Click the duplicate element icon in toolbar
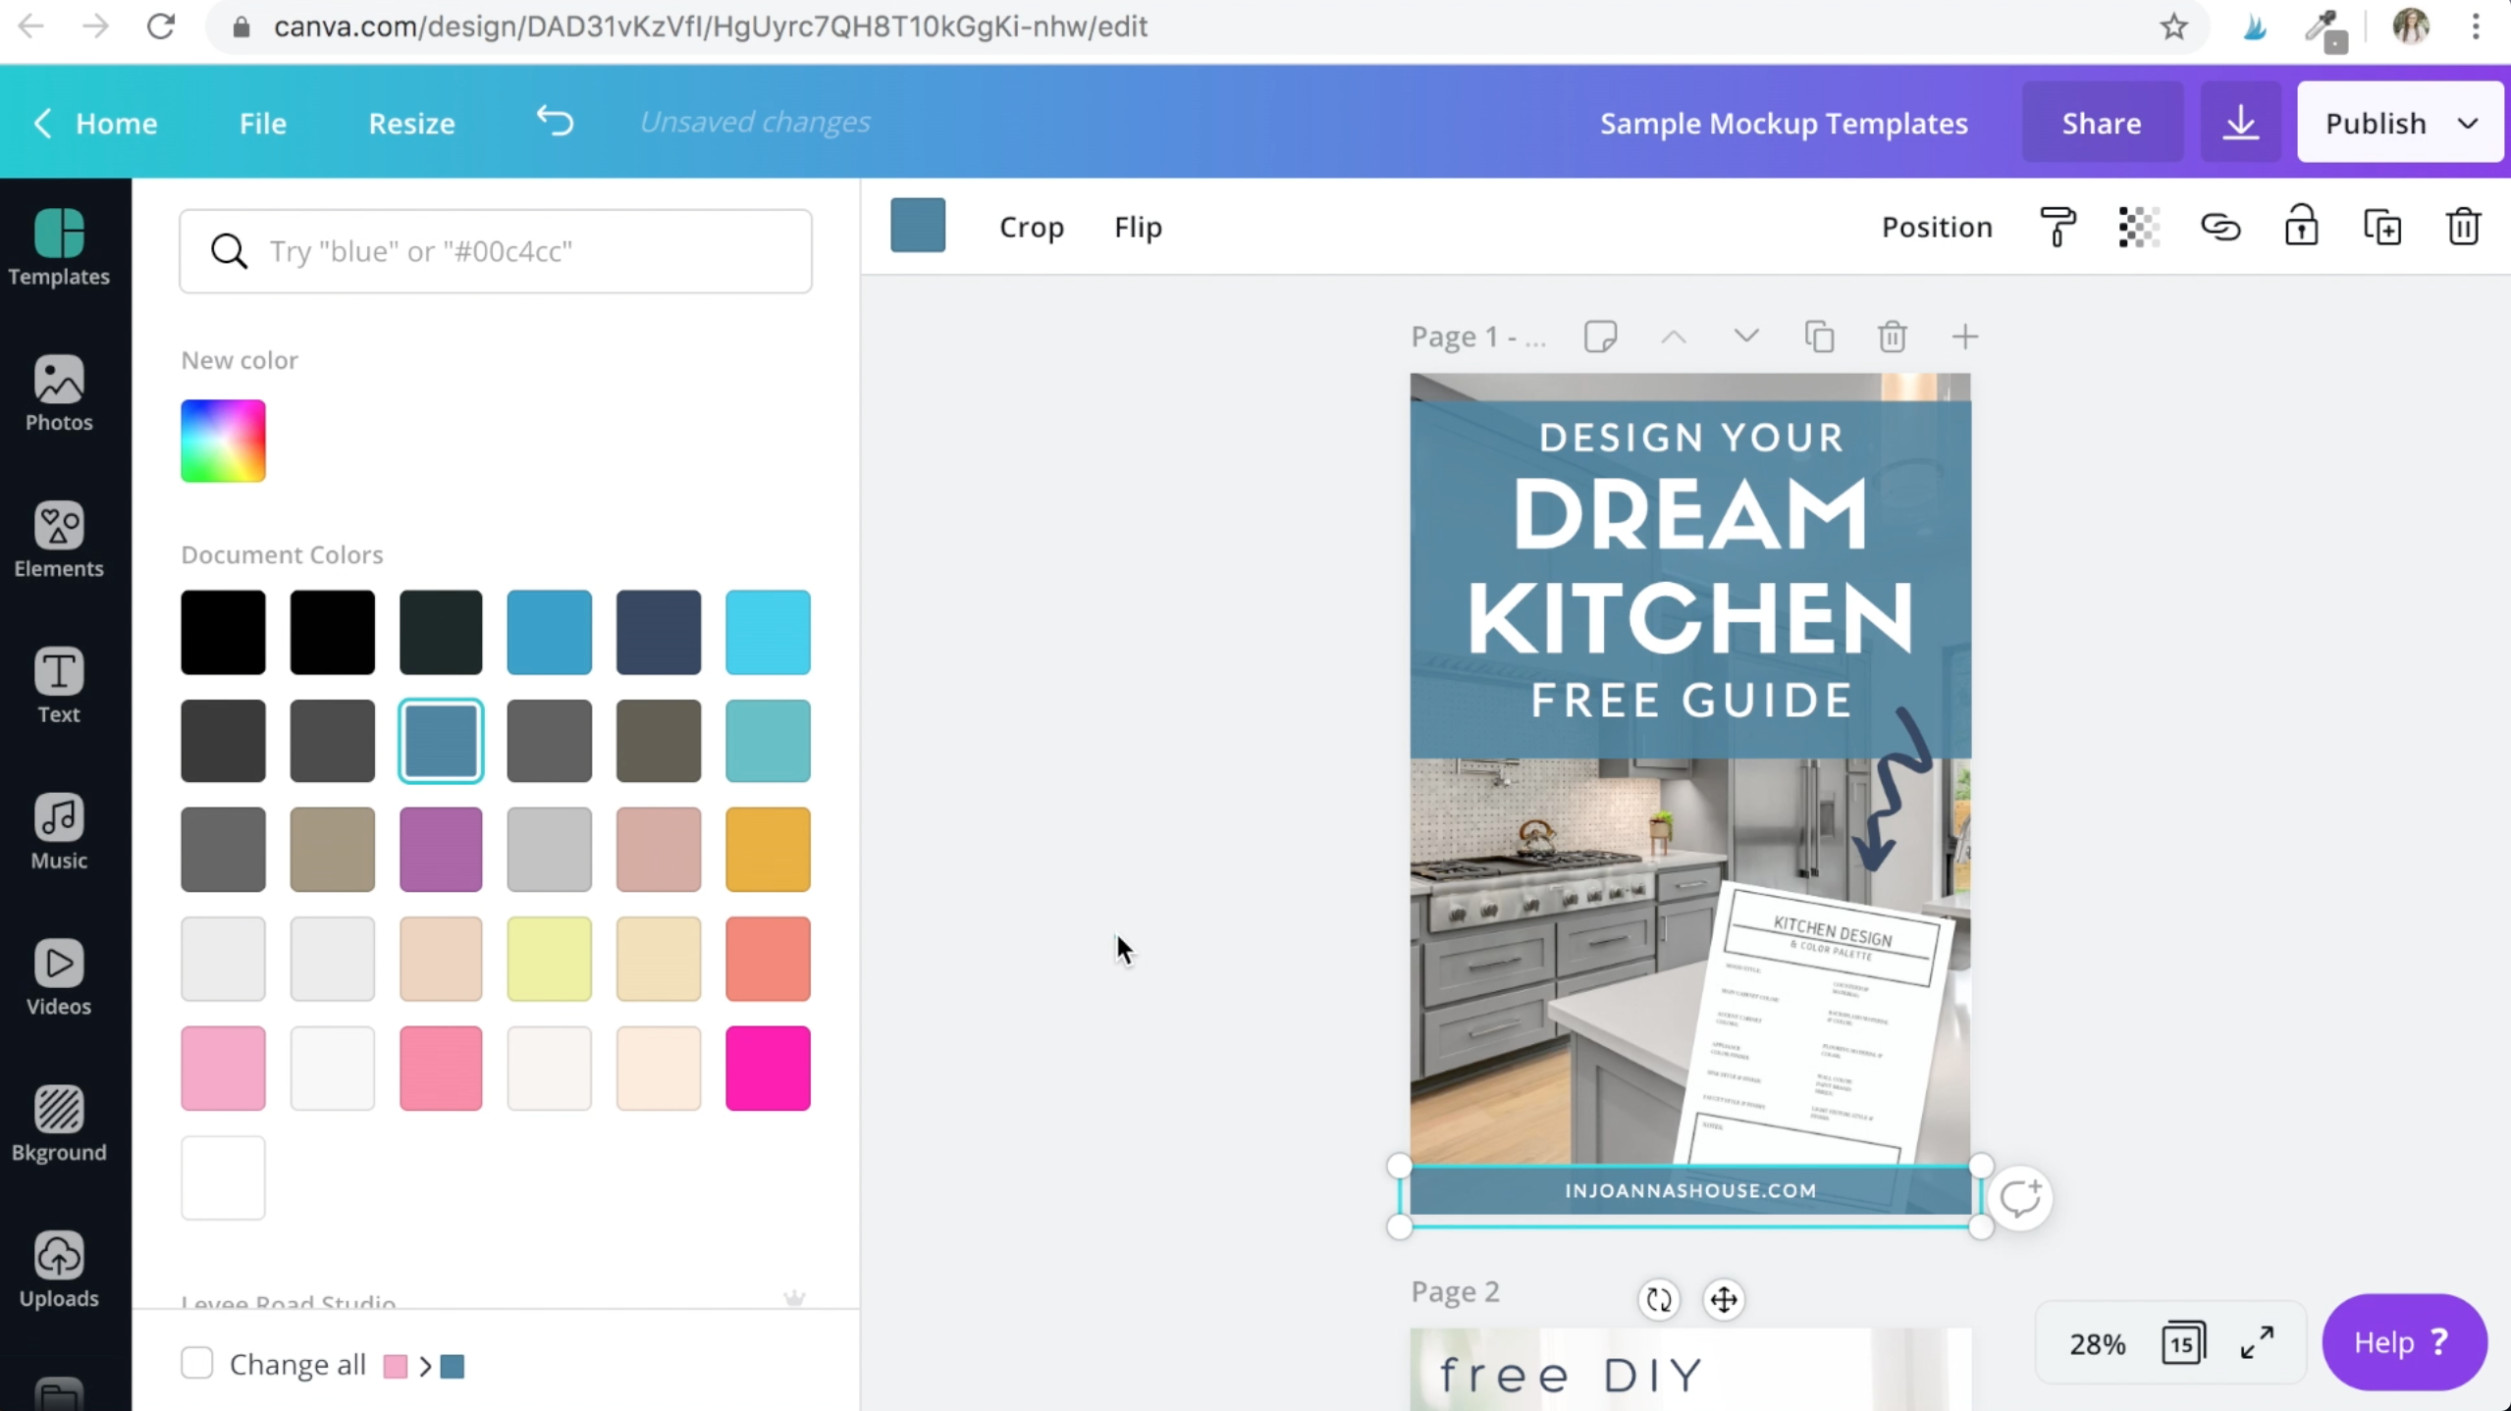This screenshot has width=2511, height=1411. [2382, 228]
